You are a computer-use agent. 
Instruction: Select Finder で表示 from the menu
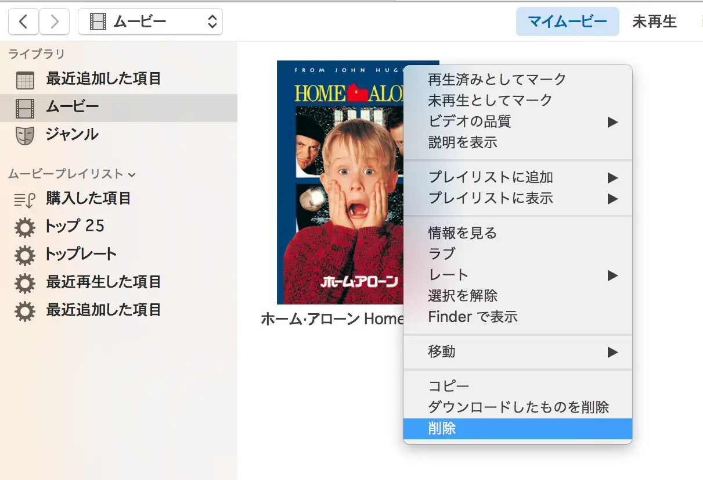pos(473,317)
